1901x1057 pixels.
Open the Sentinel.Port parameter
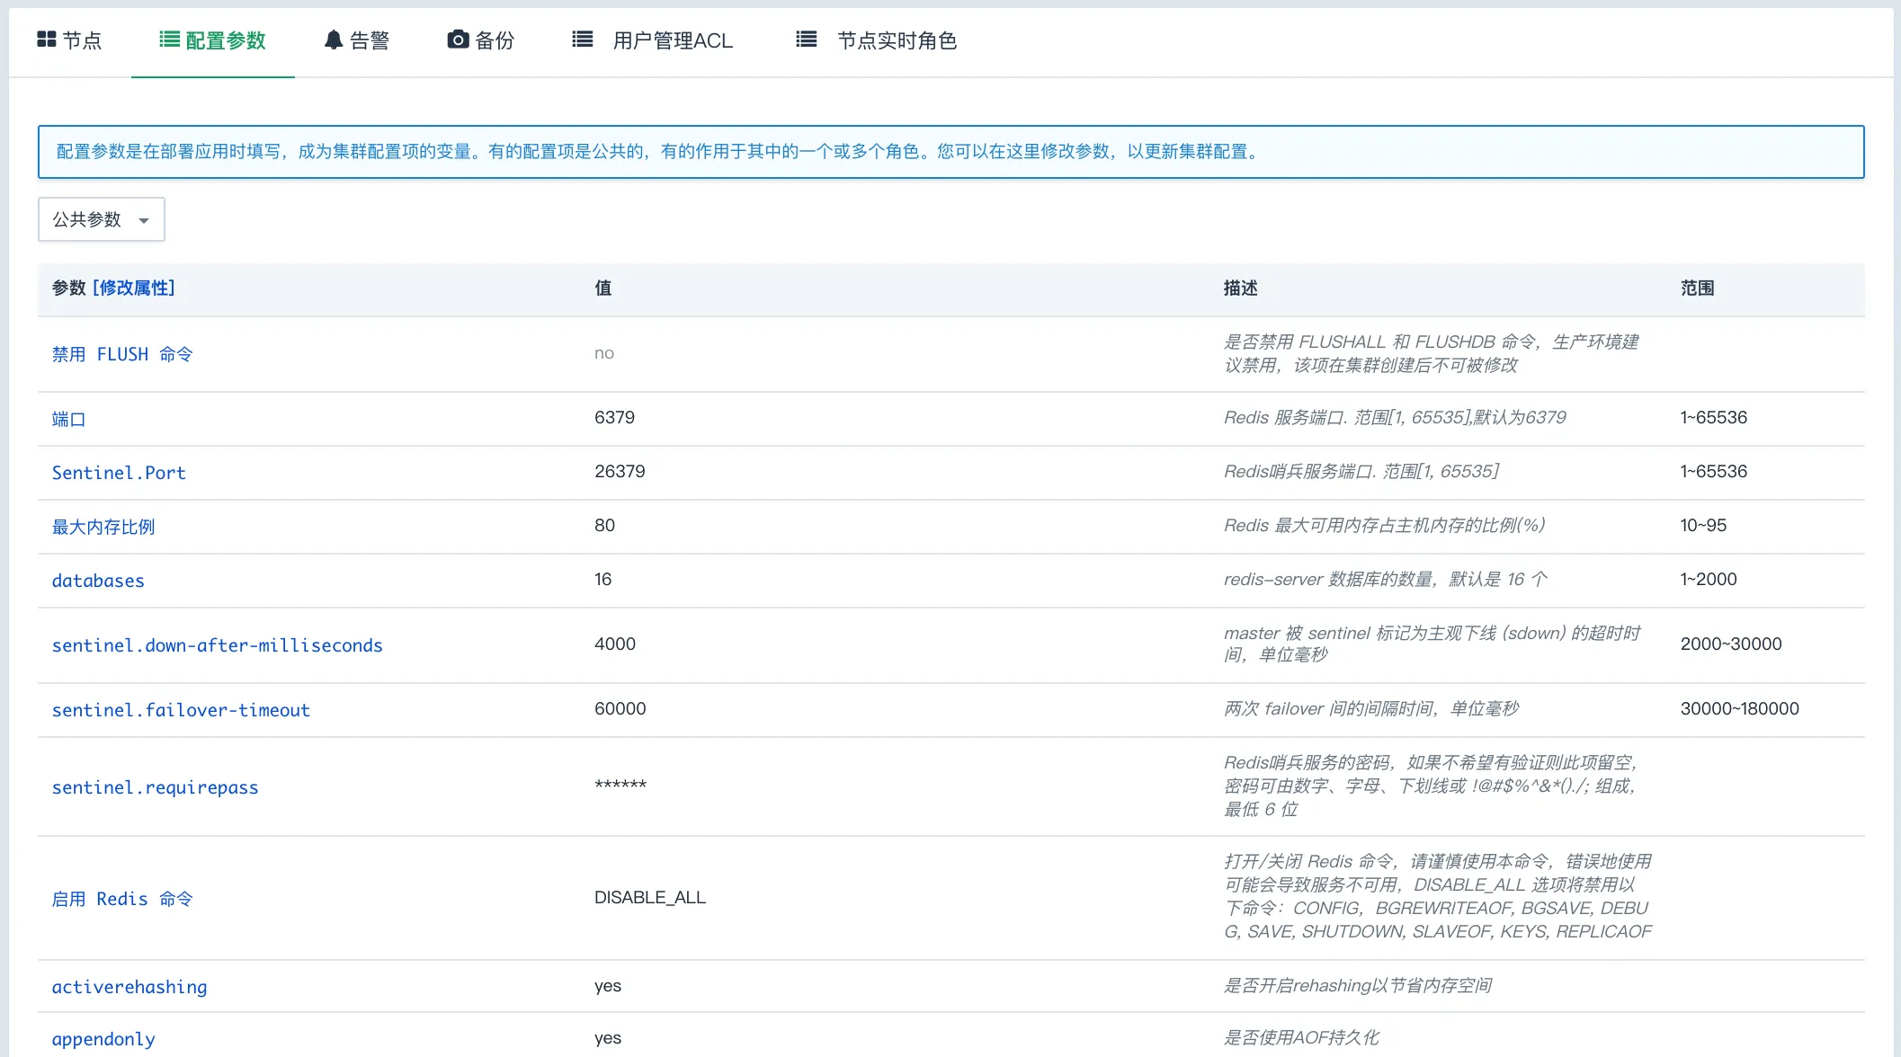coord(118,473)
